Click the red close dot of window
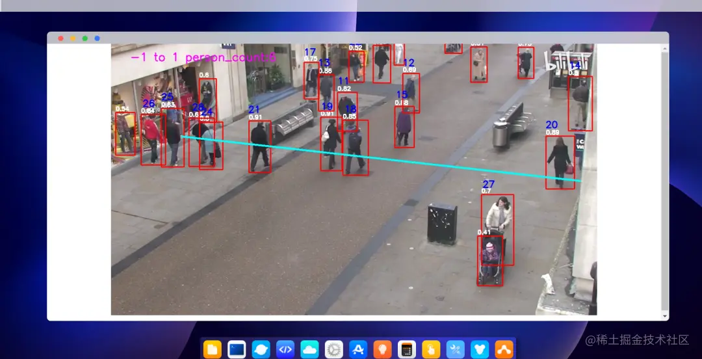Viewport: 702px width, 359px height. pos(61,38)
